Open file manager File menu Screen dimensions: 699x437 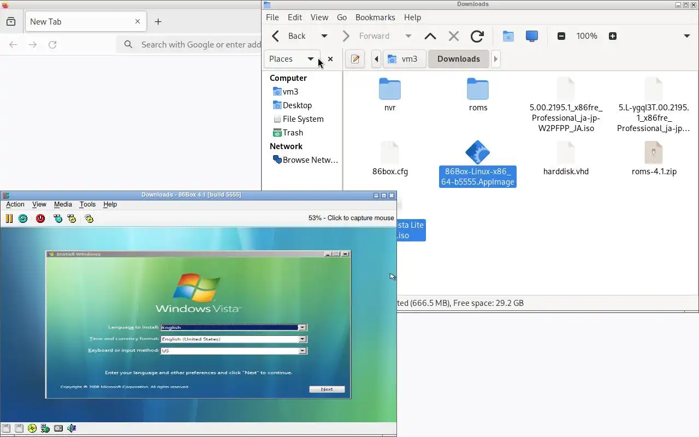272,17
